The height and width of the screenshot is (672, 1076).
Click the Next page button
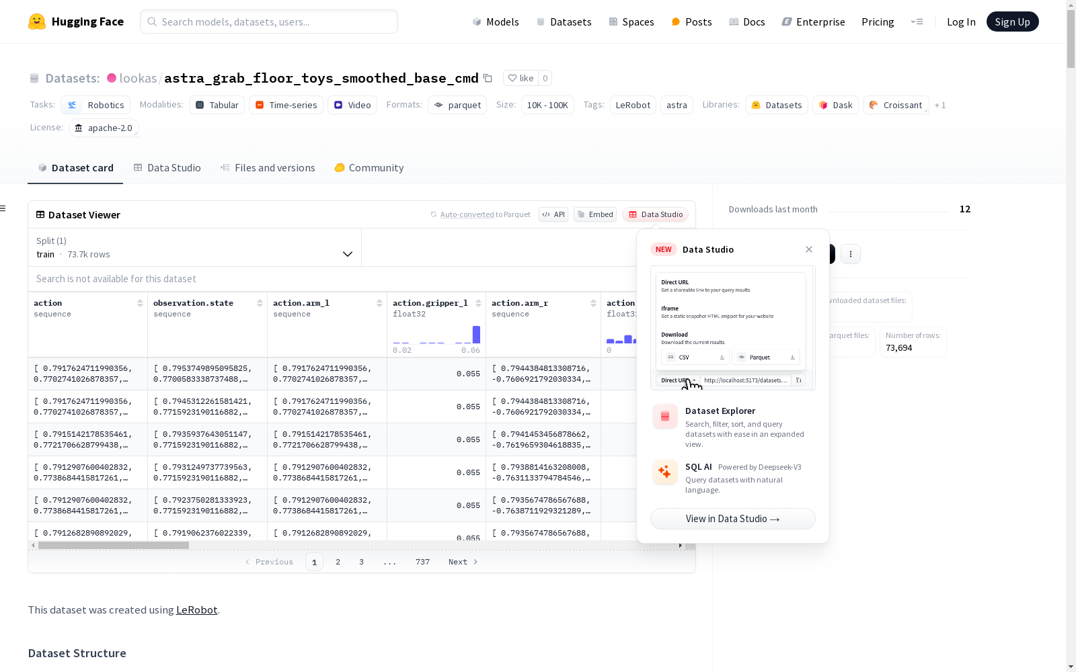(463, 562)
